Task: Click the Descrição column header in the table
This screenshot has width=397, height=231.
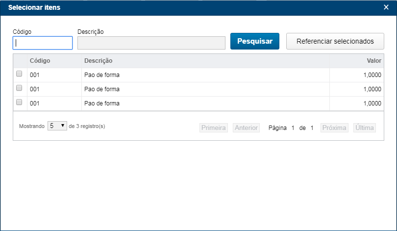Action: tap(99, 61)
